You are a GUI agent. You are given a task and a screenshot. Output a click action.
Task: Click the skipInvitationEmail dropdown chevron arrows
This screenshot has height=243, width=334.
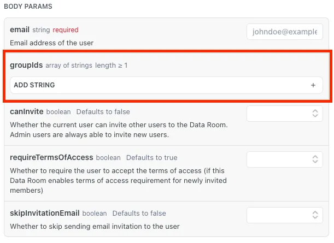coord(315,215)
